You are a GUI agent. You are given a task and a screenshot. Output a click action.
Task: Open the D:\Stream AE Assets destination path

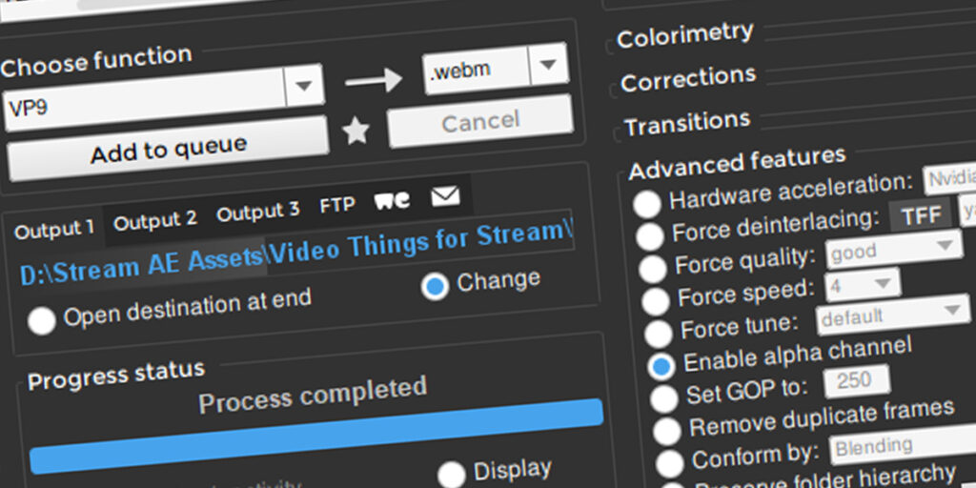click(x=296, y=254)
